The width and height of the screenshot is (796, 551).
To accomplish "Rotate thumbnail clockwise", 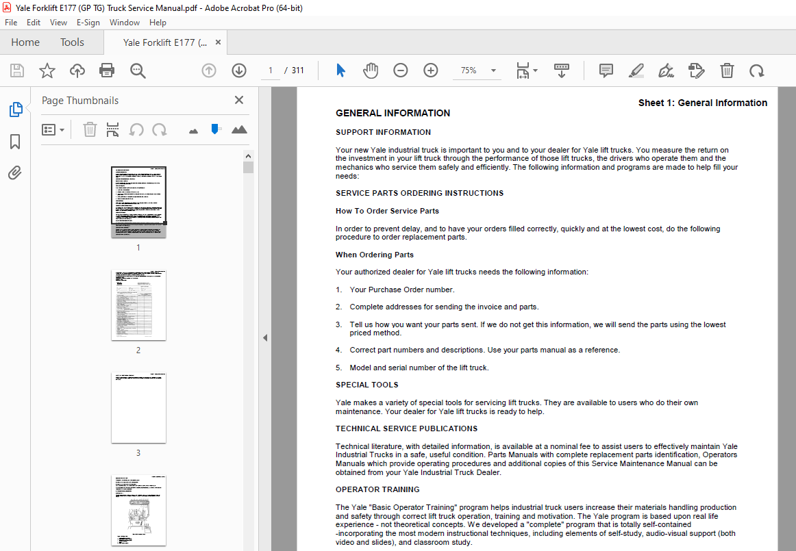I will tap(160, 130).
